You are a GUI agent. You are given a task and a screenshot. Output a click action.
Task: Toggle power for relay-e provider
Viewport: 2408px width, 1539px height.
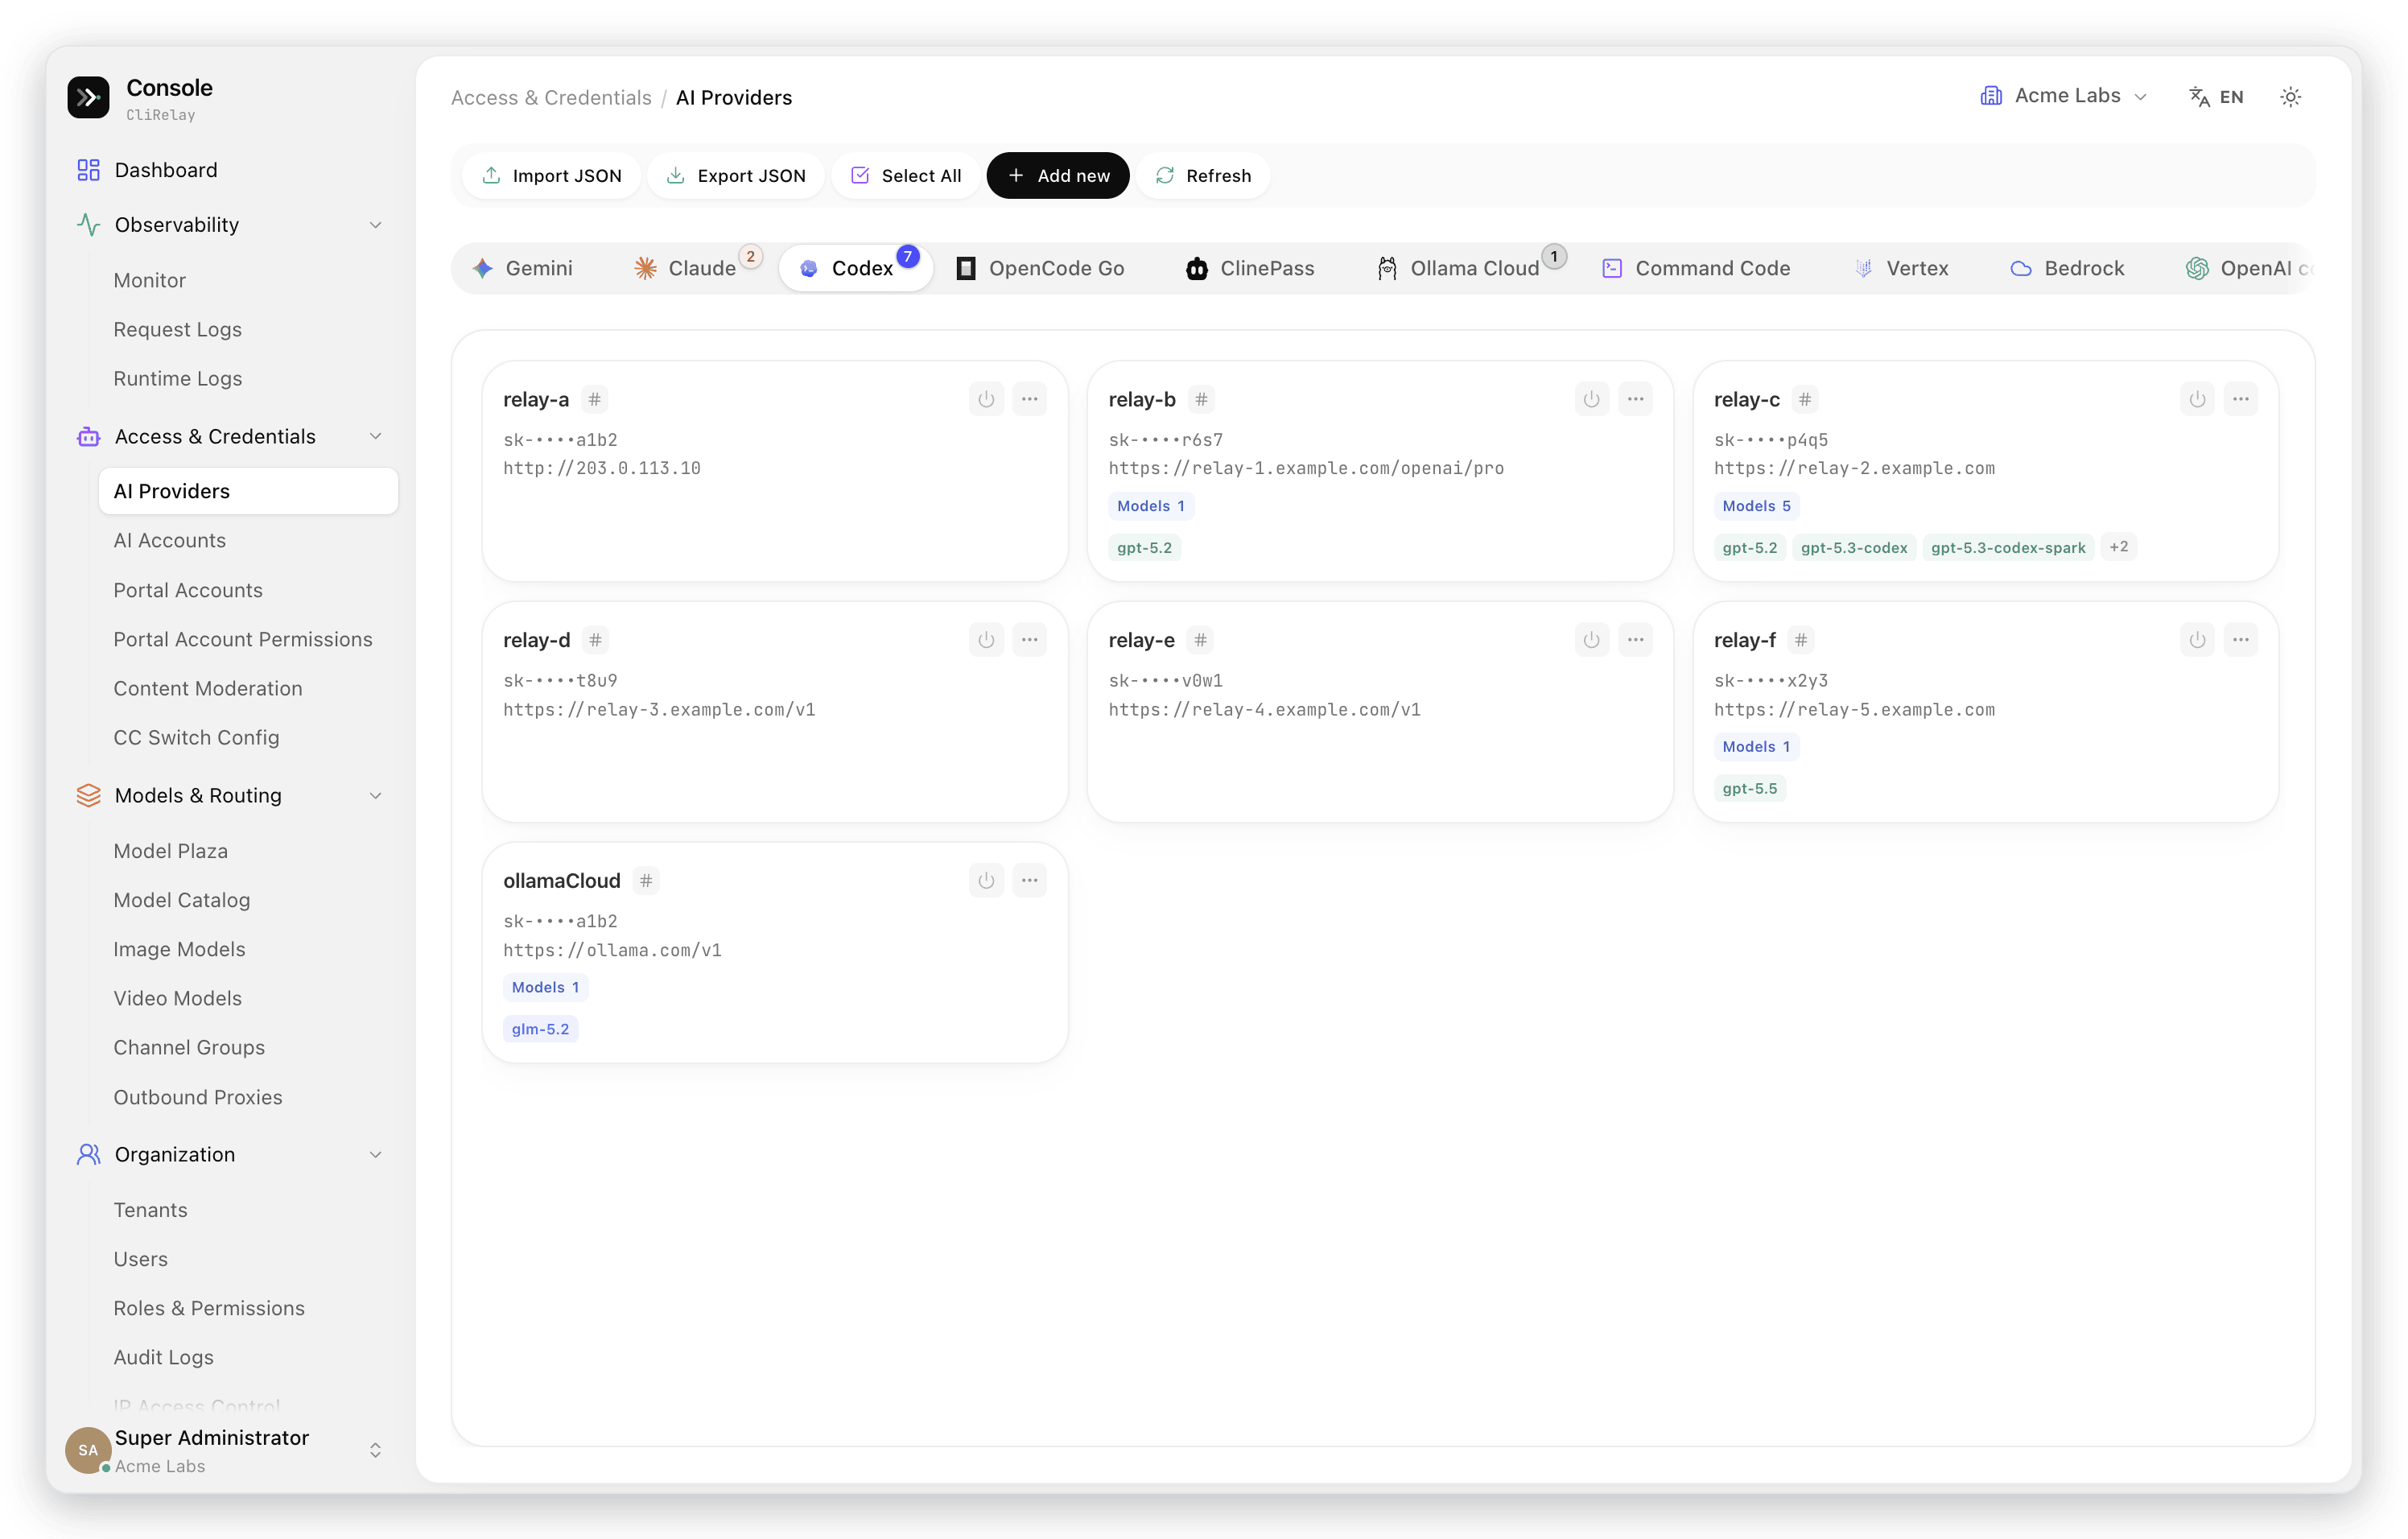[1591, 640]
